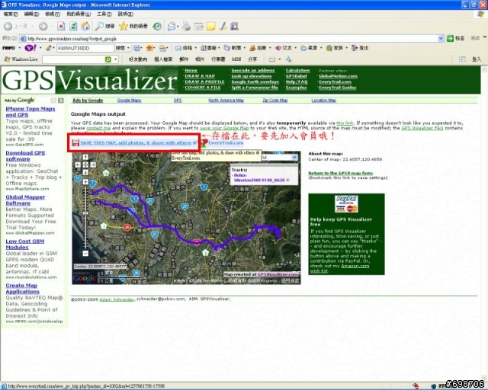Click the red floppy disk save icon
The width and height of the screenshot is (488, 390).
75,142
